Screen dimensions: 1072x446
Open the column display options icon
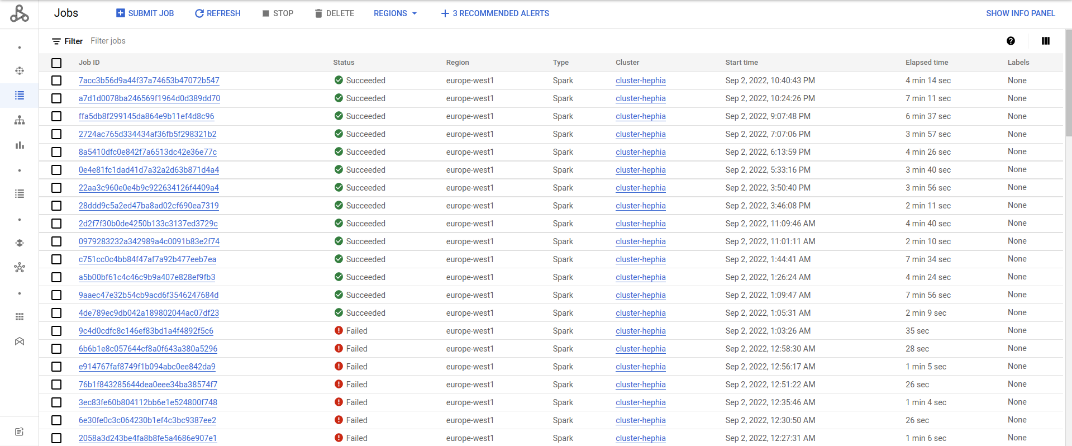(1045, 41)
